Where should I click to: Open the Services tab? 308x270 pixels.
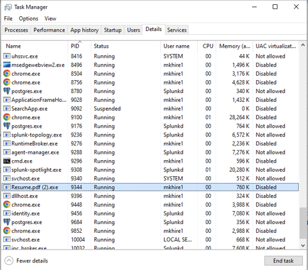[177, 30]
